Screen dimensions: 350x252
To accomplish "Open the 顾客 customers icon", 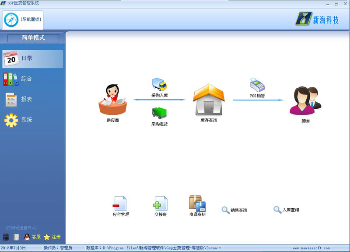I will click(305, 101).
